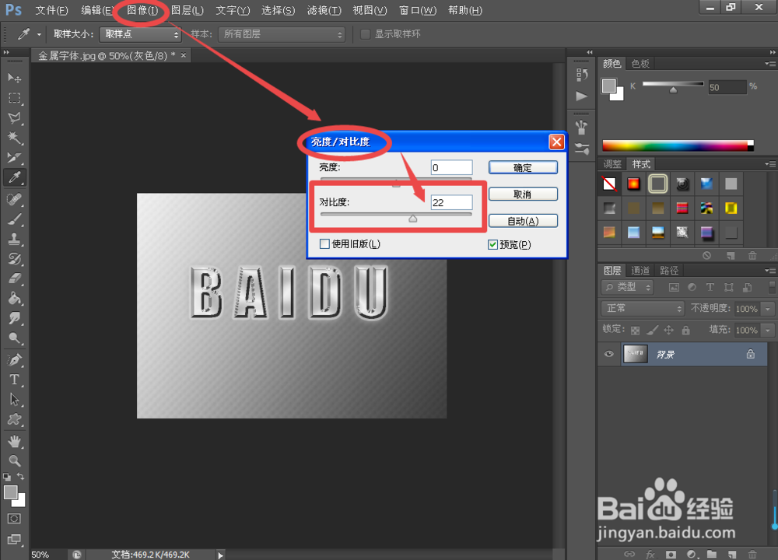778x560 pixels.
Task: Open the opacity 100% dropdown arrow
Action: (x=768, y=309)
